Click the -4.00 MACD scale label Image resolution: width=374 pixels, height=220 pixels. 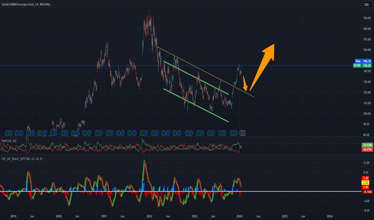366,201
